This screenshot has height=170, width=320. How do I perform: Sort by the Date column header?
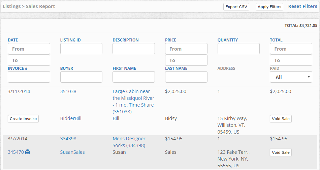pyautogui.click(x=13, y=40)
